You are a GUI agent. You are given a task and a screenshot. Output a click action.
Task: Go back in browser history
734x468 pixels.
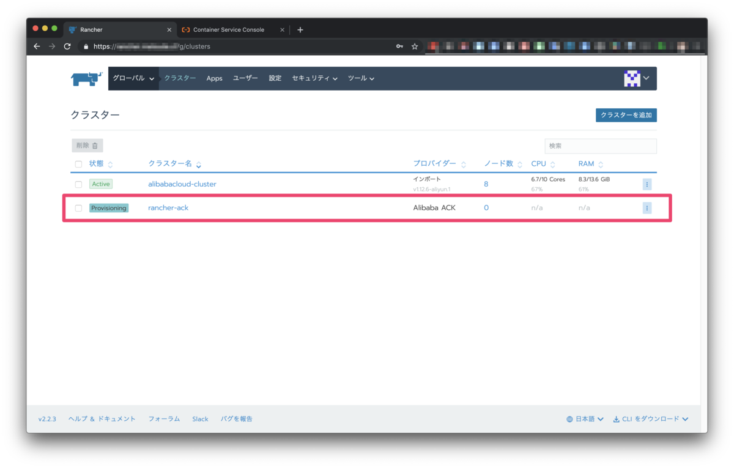pos(37,46)
